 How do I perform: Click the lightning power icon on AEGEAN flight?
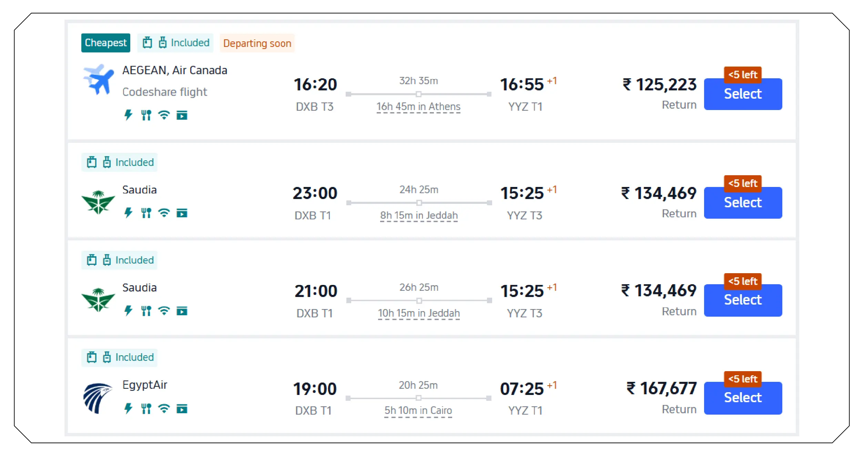click(129, 115)
